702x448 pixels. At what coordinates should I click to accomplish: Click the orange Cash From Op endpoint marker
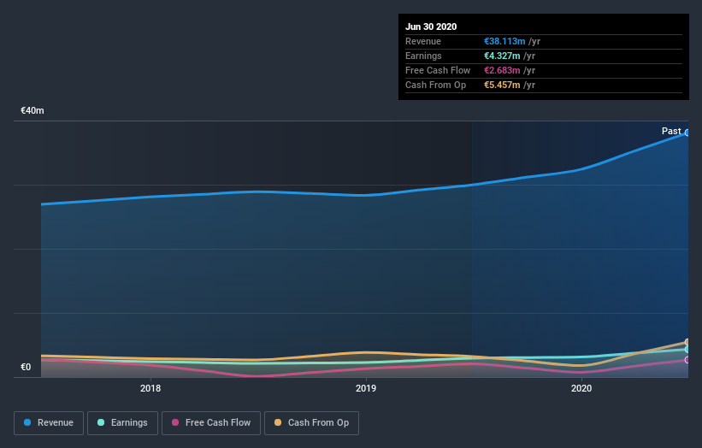[687, 342]
